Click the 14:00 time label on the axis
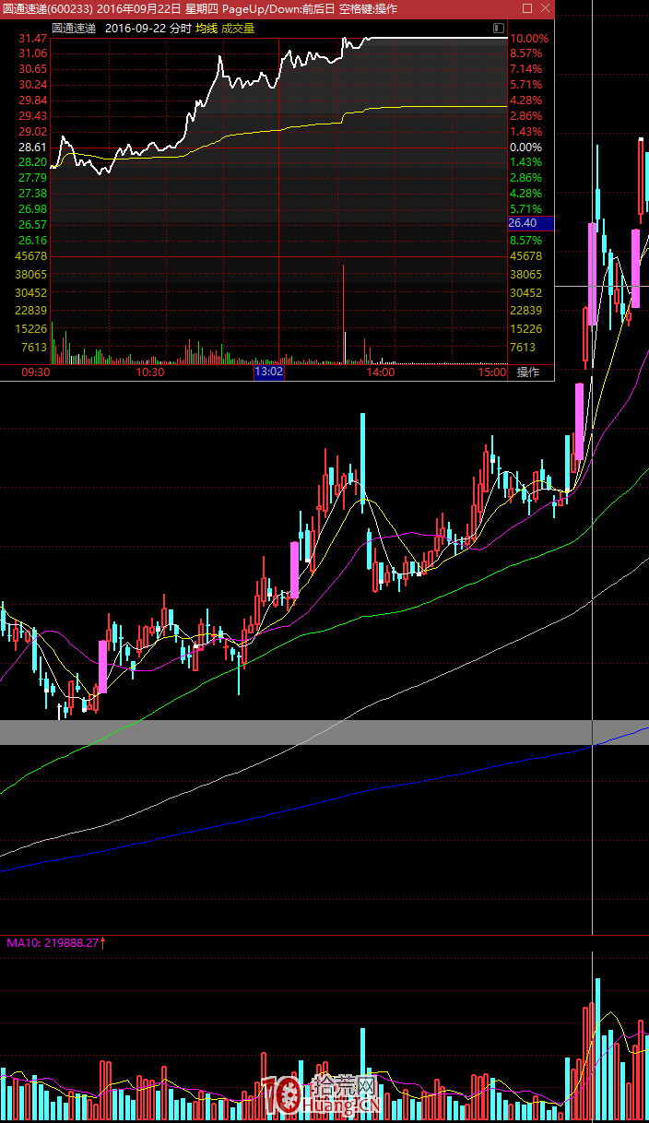Viewport: 649px width, 1123px height. pos(380,372)
